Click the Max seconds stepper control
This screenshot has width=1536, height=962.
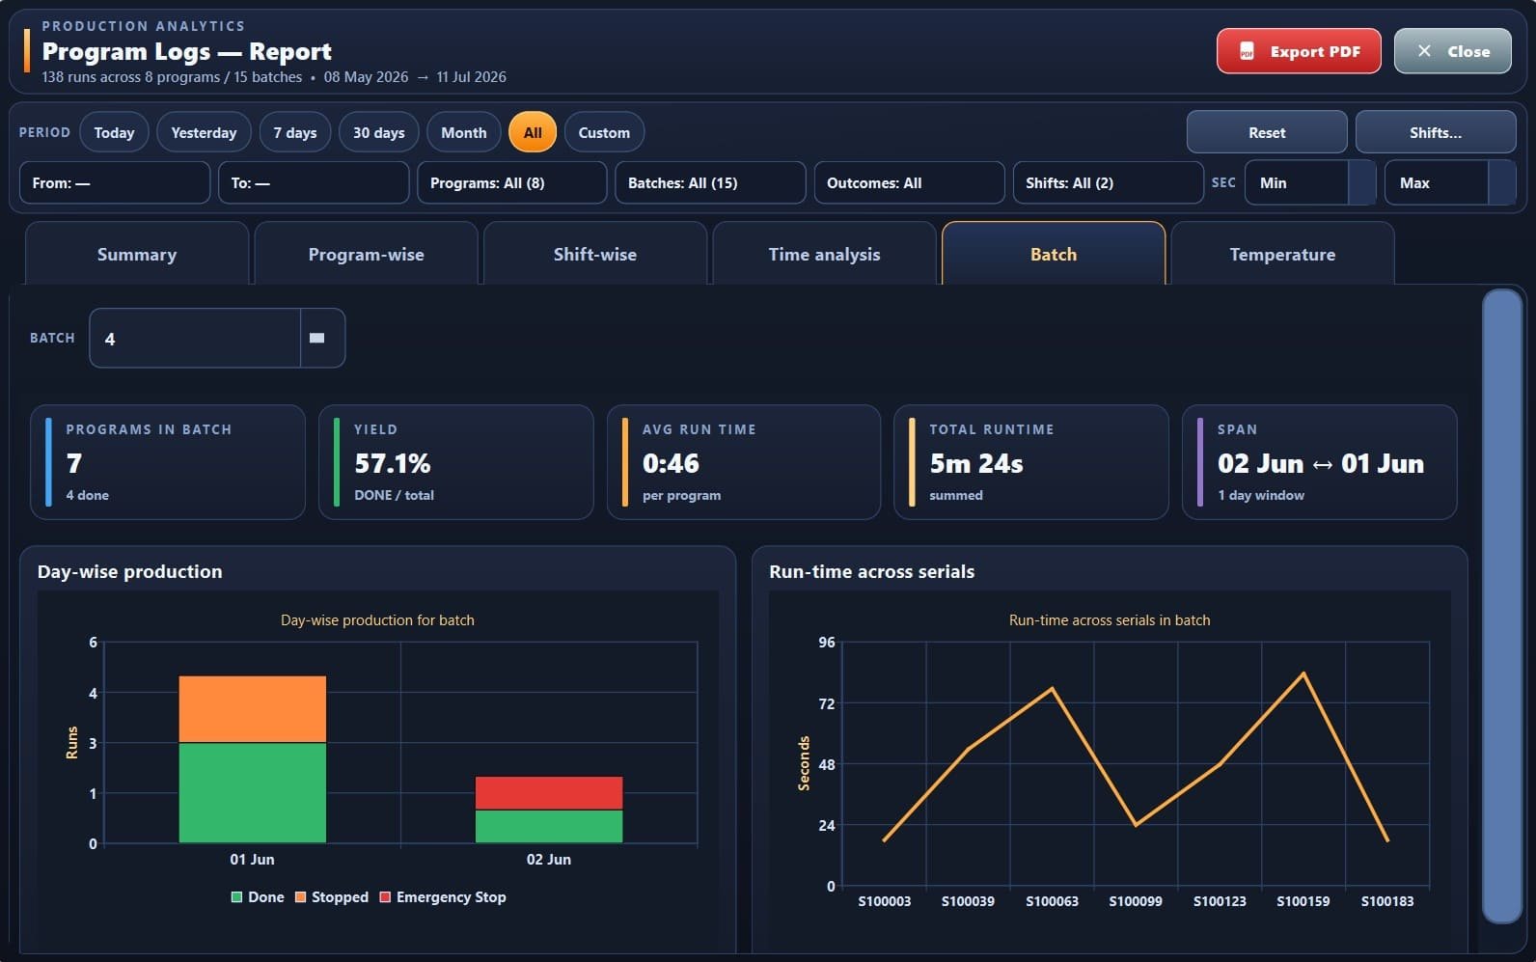tap(1502, 183)
